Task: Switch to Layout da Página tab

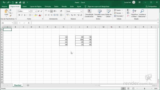Action: pos(35,6)
